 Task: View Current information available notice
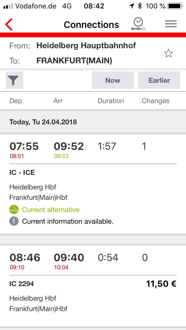(68, 221)
